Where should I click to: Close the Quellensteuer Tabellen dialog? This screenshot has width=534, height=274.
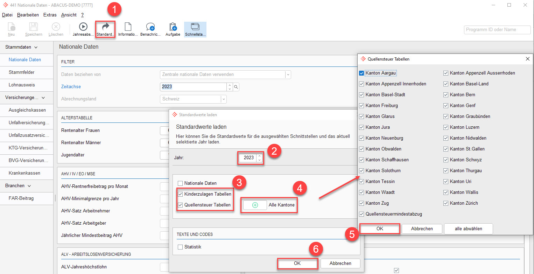(528, 59)
